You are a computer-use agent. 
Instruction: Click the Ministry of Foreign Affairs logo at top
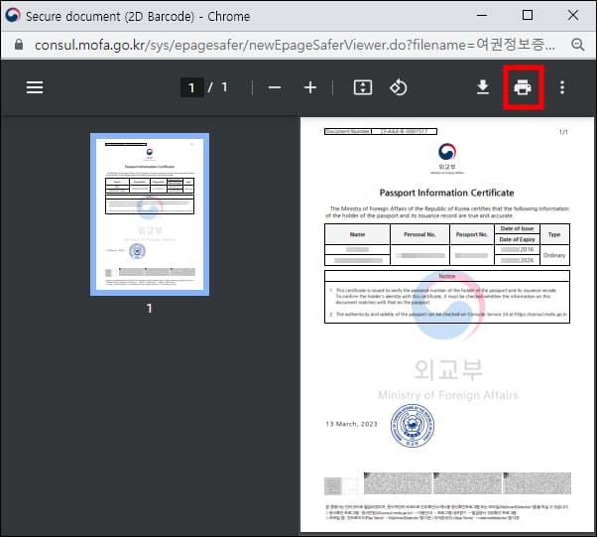pos(447,158)
